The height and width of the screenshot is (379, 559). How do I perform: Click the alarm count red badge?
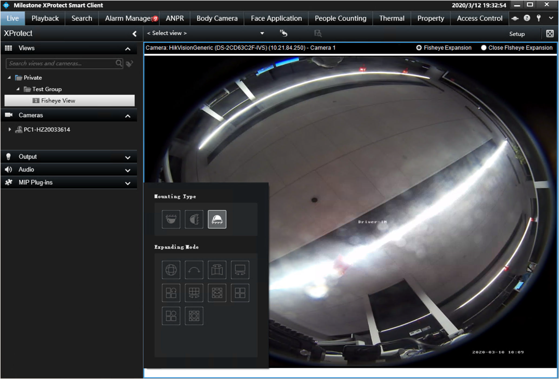[155, 19]
